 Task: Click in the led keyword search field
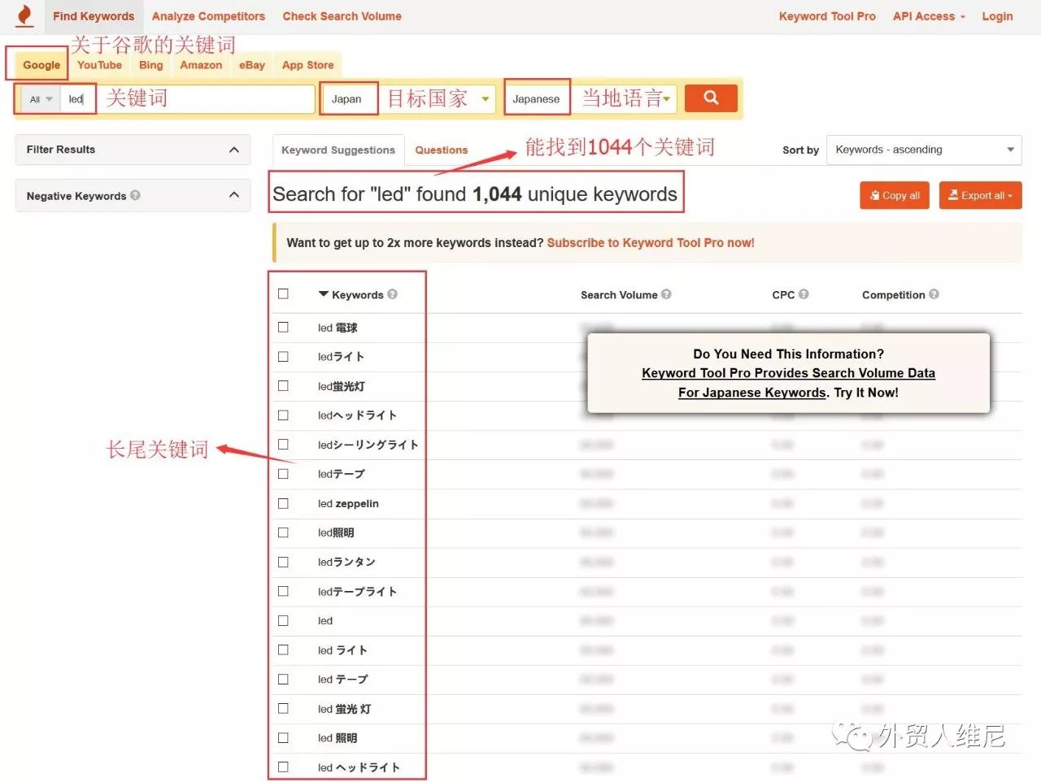(x=187, y=99)
